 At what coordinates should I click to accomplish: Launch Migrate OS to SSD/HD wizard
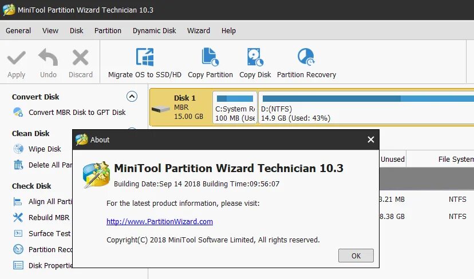pos(145,63)
